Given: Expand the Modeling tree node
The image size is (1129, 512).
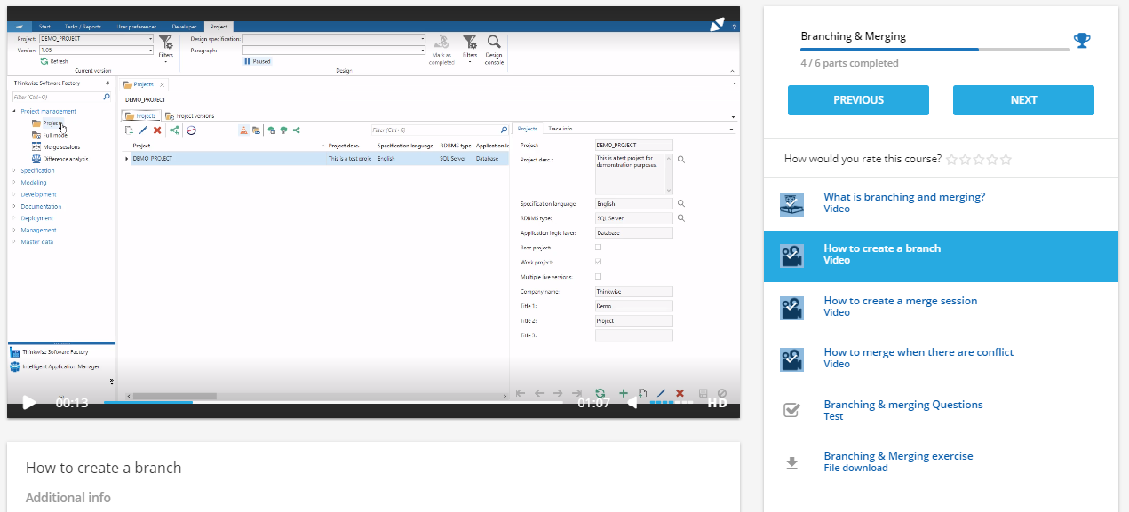Looking at the screenshot, I should (x=14, y=183).
